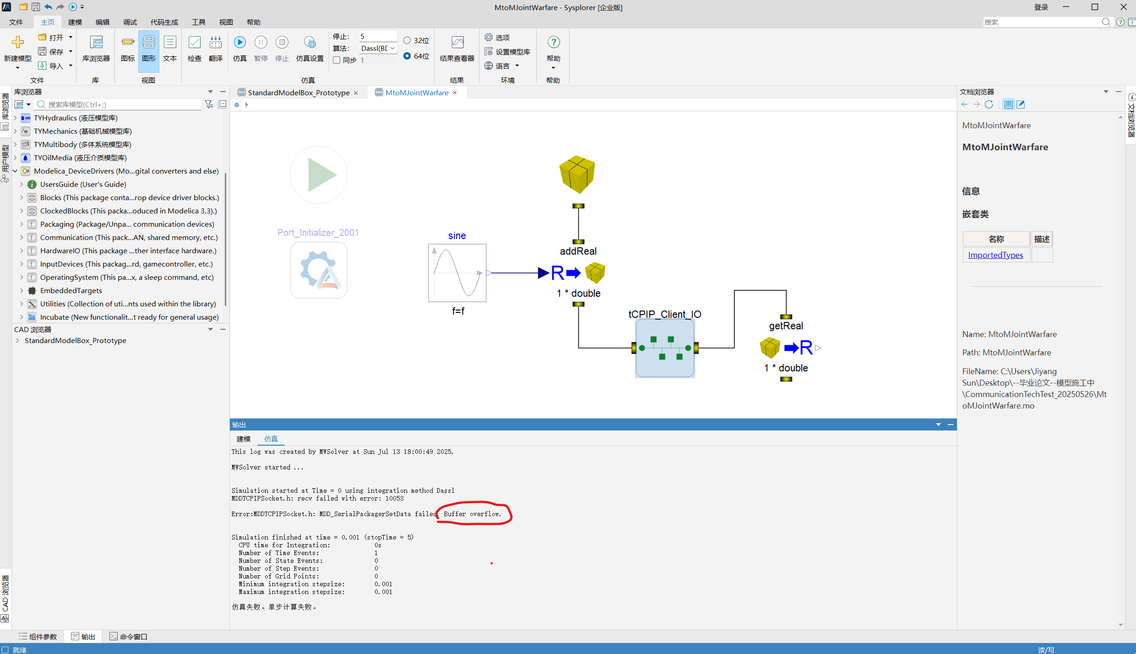
Task: Open the 算法 Dassl algorithm dropdown
Action: (x=378, y=48)
